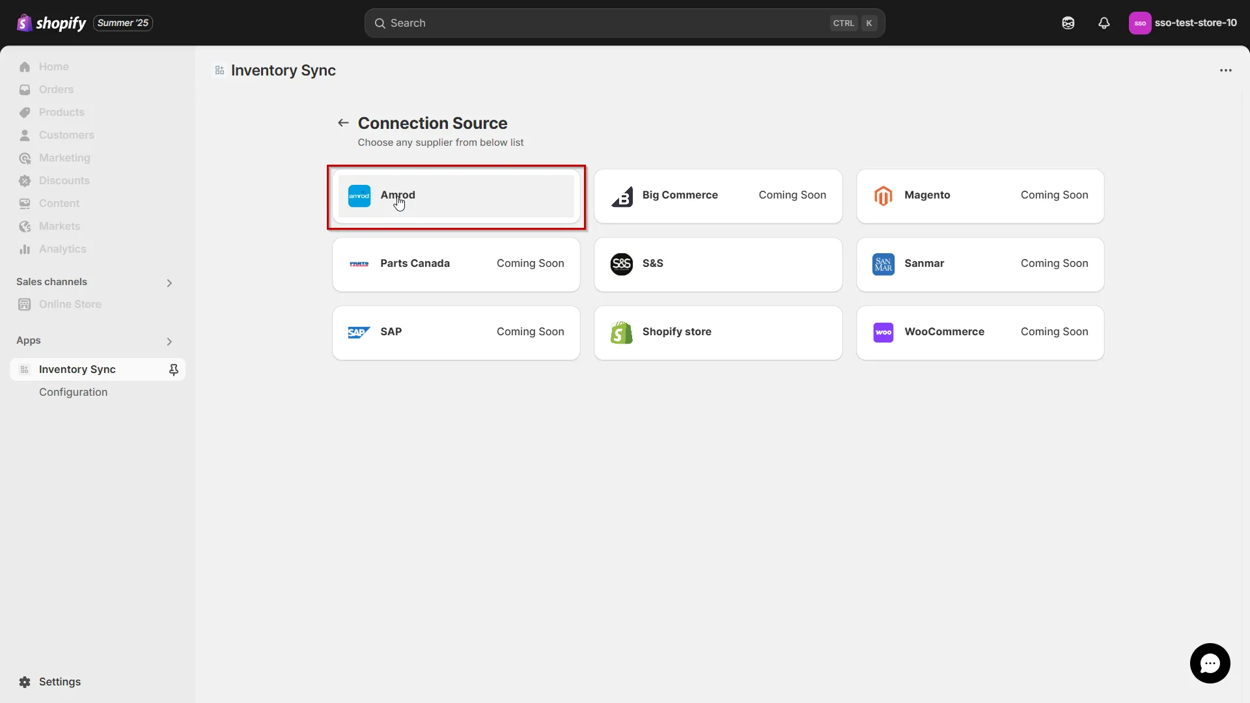Screen dimensions: 1250x703
Task: Unpin Inventory Sync with the pin icon
Action: pyautogui.click(x=173, y=369)
